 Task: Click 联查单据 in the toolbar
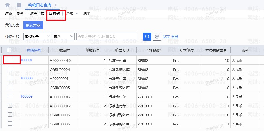(x=37, y=13)
